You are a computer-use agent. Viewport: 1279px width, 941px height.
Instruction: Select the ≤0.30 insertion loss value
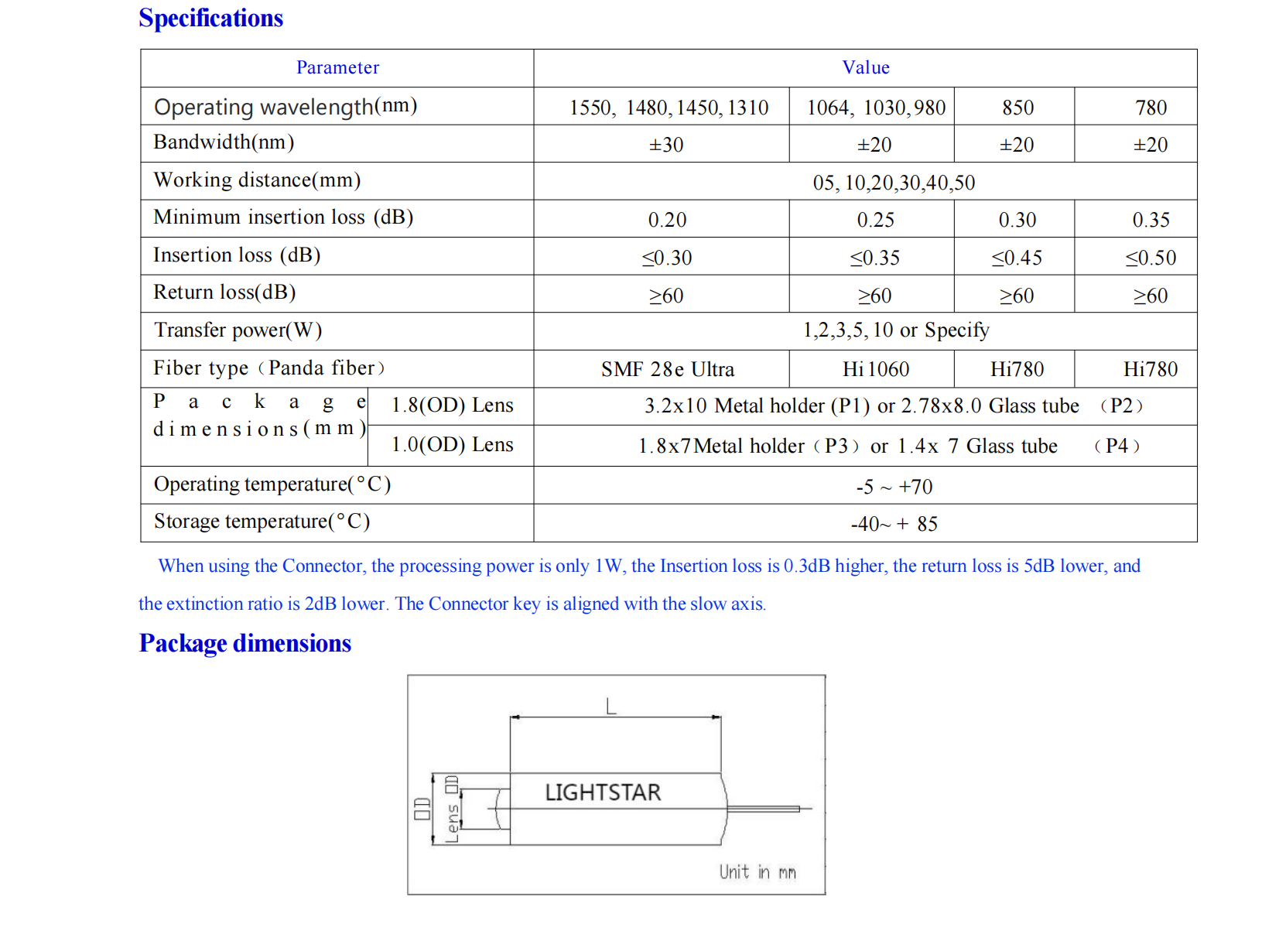pyautogui.click(x=666, y=258)
